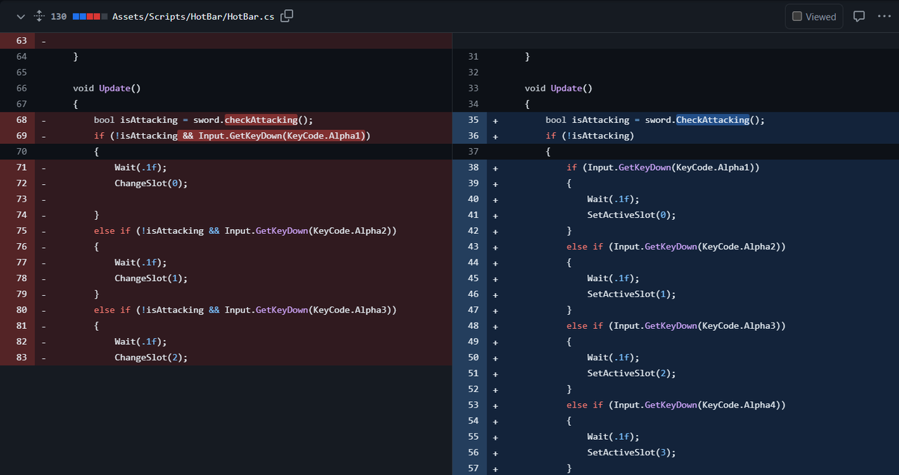Click the 130 changes count
This screenshot has height=475, width=899.
(x=59, y=16)
